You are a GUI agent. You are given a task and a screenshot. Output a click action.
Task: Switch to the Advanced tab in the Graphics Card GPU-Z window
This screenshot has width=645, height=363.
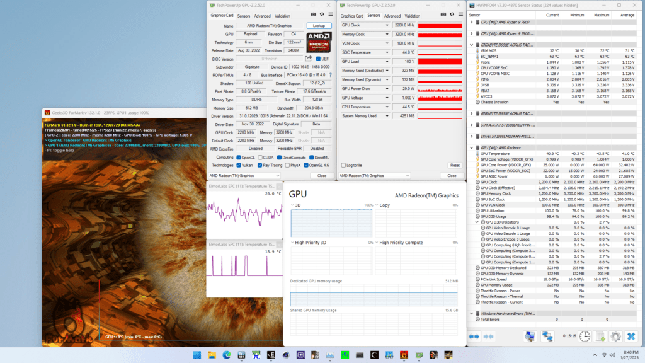point(263,16)
